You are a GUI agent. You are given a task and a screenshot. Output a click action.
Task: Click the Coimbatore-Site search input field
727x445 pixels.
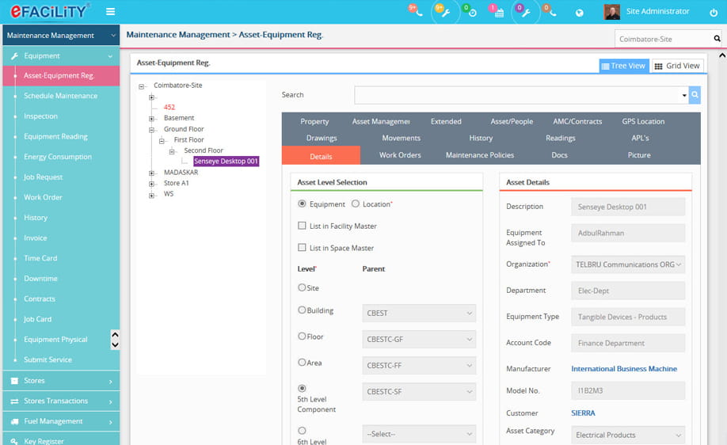[663, 38]
